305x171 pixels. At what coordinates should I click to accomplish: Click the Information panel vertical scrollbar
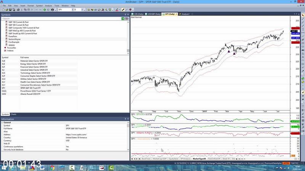click(x=128, y=136)
